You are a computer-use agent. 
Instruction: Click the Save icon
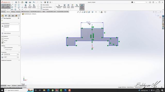pyautogui.click(x=26, y=2)
